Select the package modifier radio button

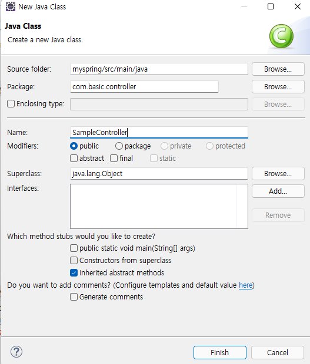pos(119,146)
